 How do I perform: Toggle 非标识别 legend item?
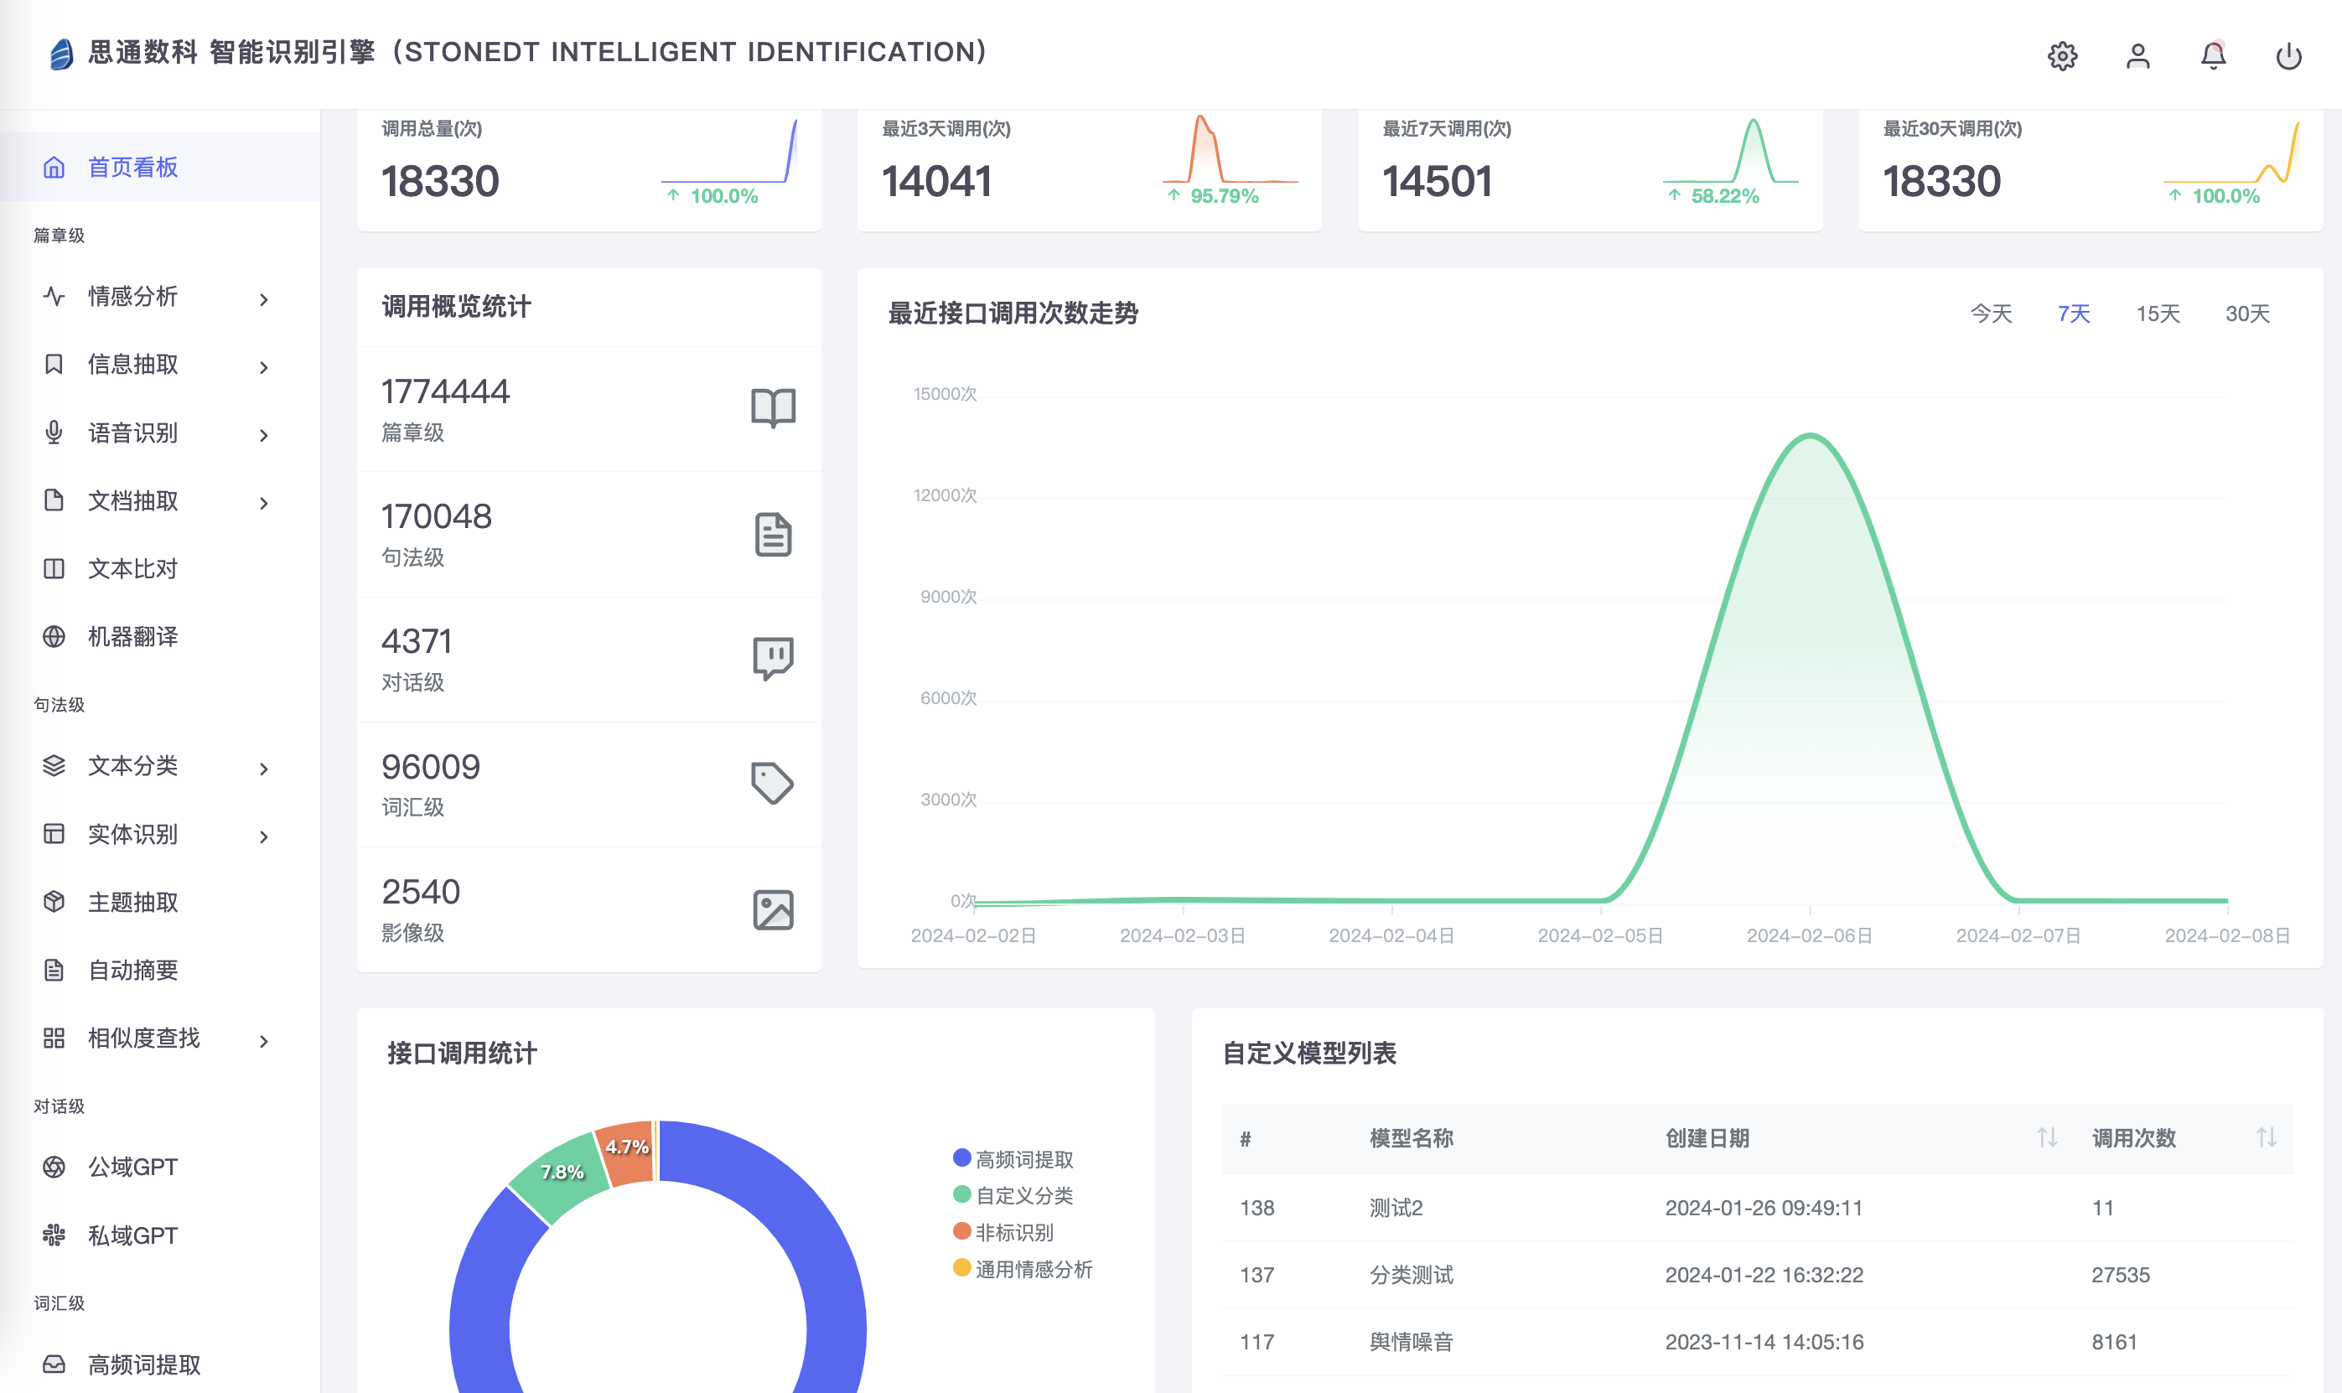(x=1003, y=1232)
